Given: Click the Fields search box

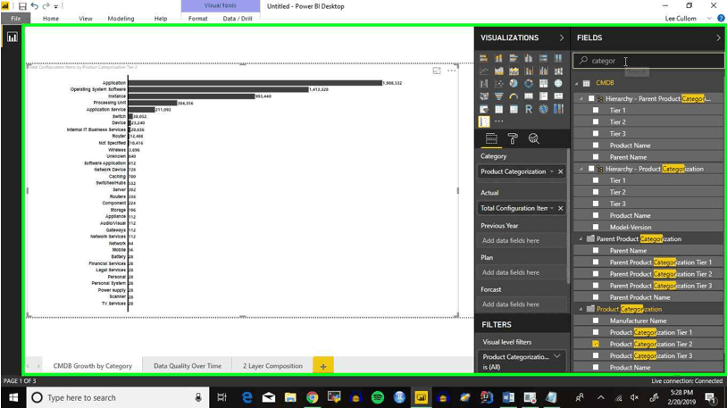Looking at the screenshot, I should point(649,61).
